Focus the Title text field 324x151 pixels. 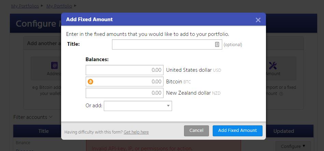(163, 44)
